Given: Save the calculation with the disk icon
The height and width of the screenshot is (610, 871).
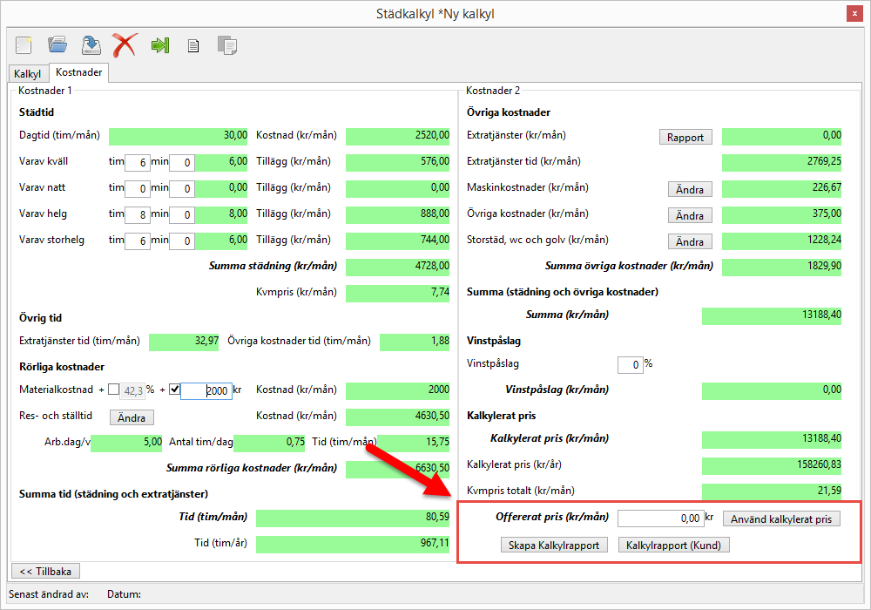Looking at the screenshot, I should (x=91, y=44).
